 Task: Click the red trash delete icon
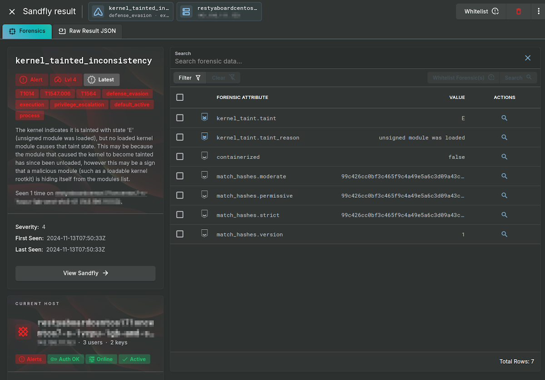(518, 11)
